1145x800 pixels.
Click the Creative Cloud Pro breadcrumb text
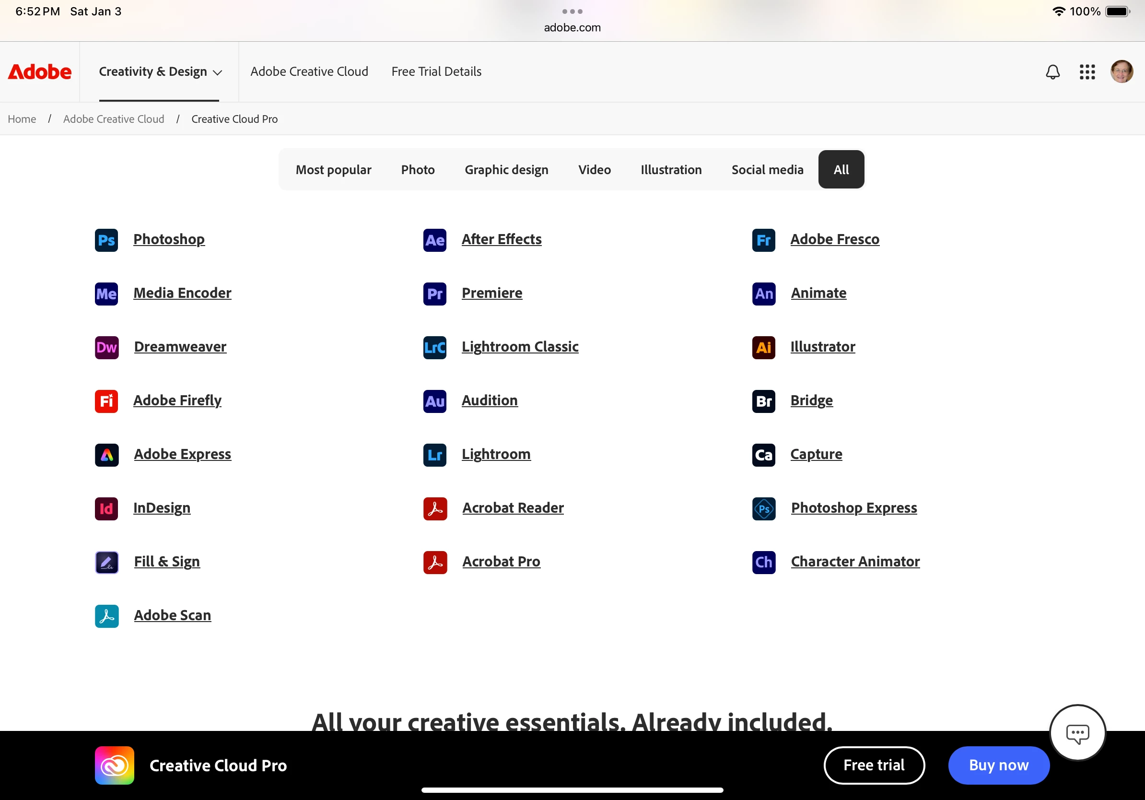pyautogui.click(x=234, y=119)
